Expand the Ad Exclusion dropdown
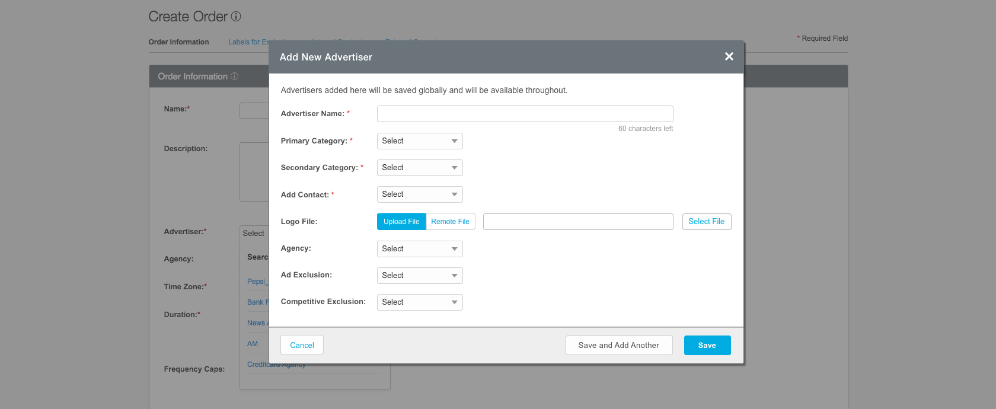 click(419, 276)
